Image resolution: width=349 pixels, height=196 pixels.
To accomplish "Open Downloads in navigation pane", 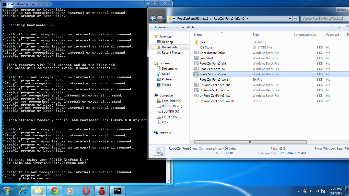I will 169,47.
